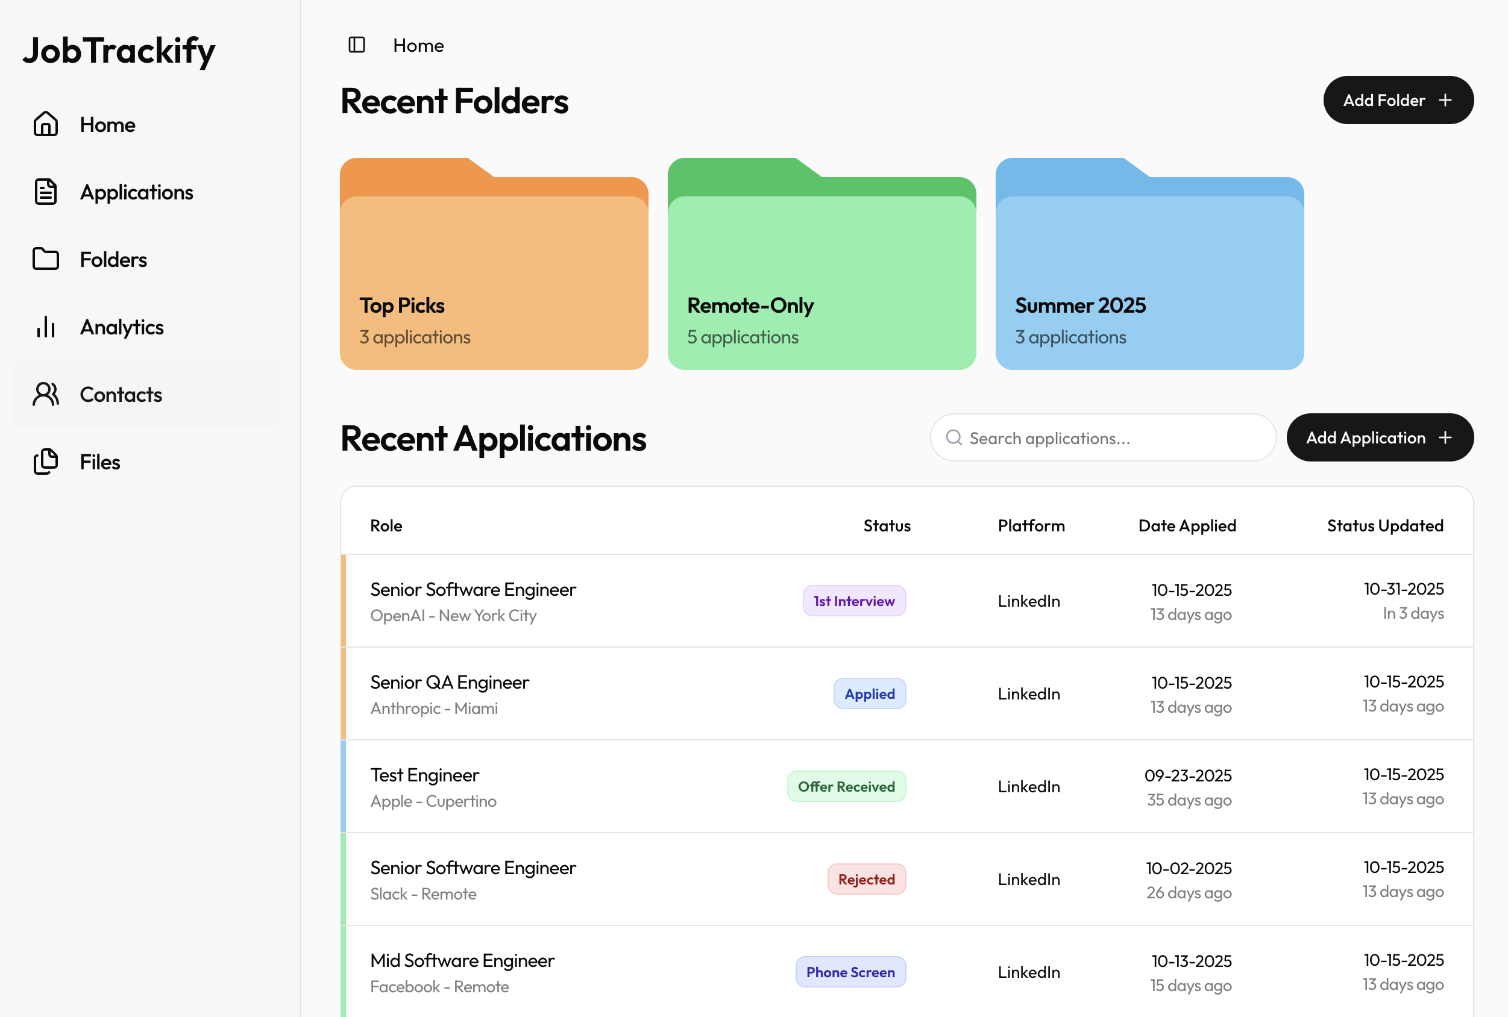
Task: Click the search magnifier icon
Action: (x=954, y=438)
